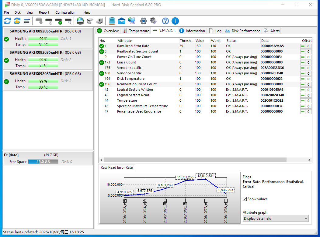The height and width of the screenshot is (237, 320).
Task: Sort by the Thresh... column header
Action: [186, 41]
